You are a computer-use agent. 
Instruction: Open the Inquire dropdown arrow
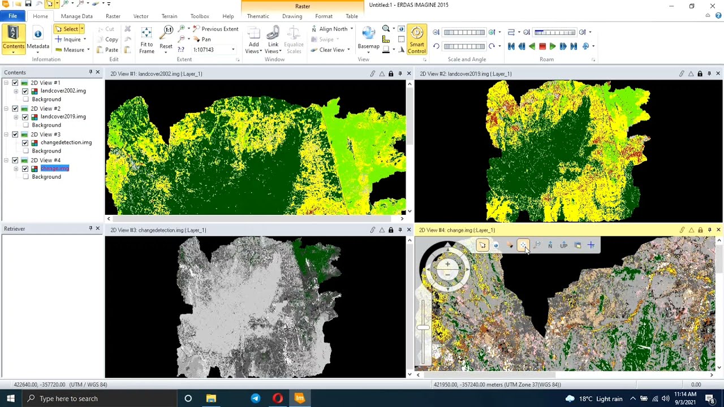[84, 40]
